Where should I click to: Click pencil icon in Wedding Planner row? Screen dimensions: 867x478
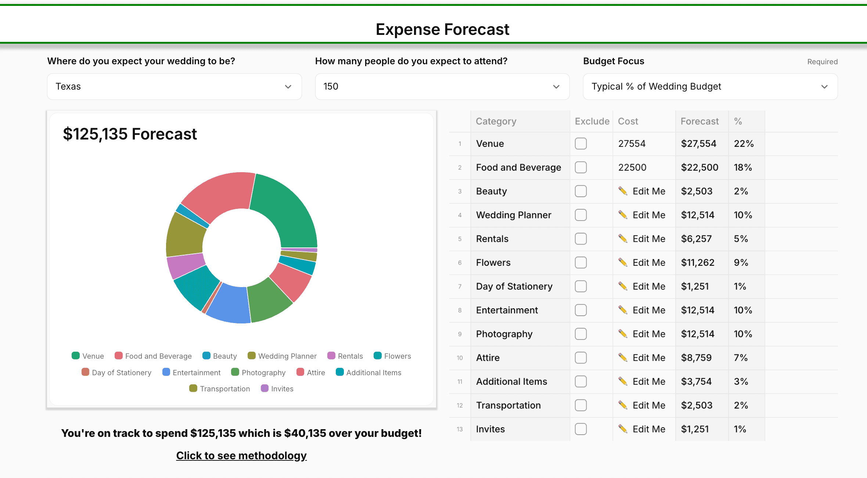pos(623,215)
